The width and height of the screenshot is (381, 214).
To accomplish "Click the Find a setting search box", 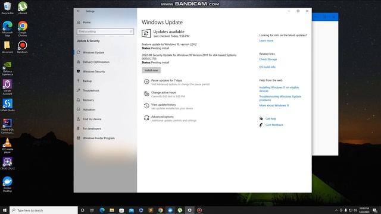I will click(x=105, y=32).
